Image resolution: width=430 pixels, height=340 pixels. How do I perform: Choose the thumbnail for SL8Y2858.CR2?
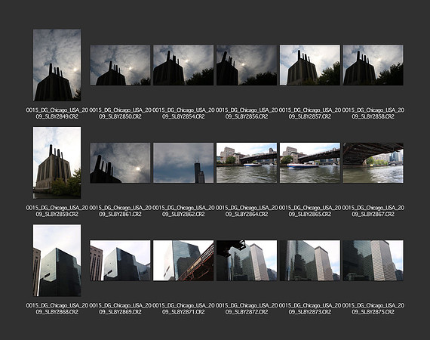pyautogui.click(x=373, y=66)
